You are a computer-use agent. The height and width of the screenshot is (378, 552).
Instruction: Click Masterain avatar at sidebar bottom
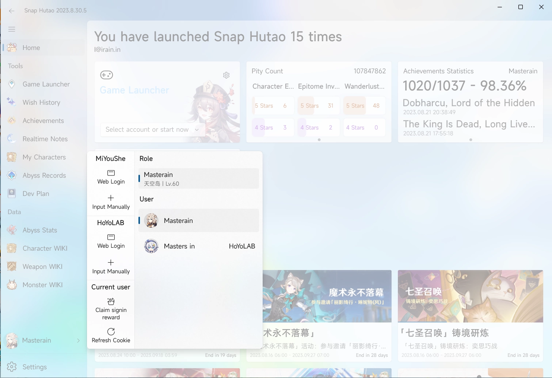pyautogui.click(x=12, y=340)
